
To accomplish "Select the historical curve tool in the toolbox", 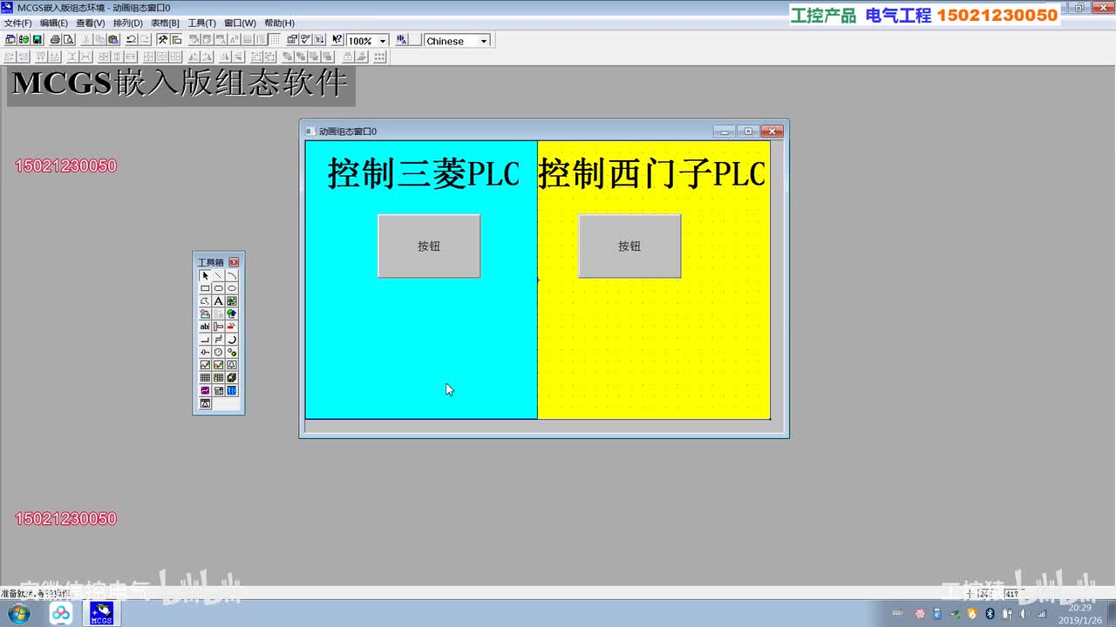I will [219, 365].
